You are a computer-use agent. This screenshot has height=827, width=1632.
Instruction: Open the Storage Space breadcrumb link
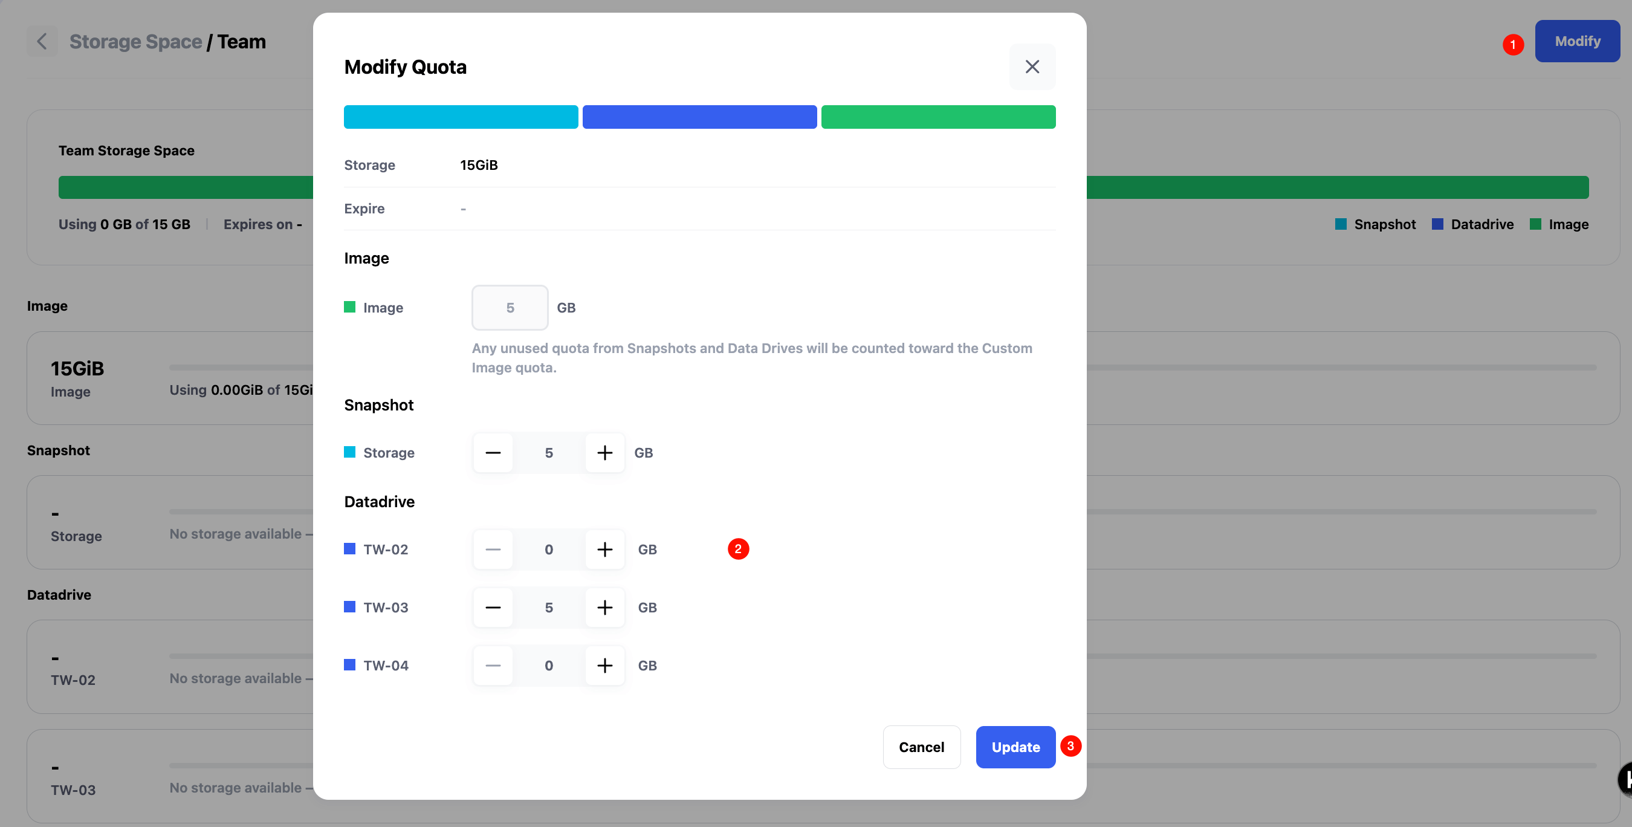tap(135, 42)
